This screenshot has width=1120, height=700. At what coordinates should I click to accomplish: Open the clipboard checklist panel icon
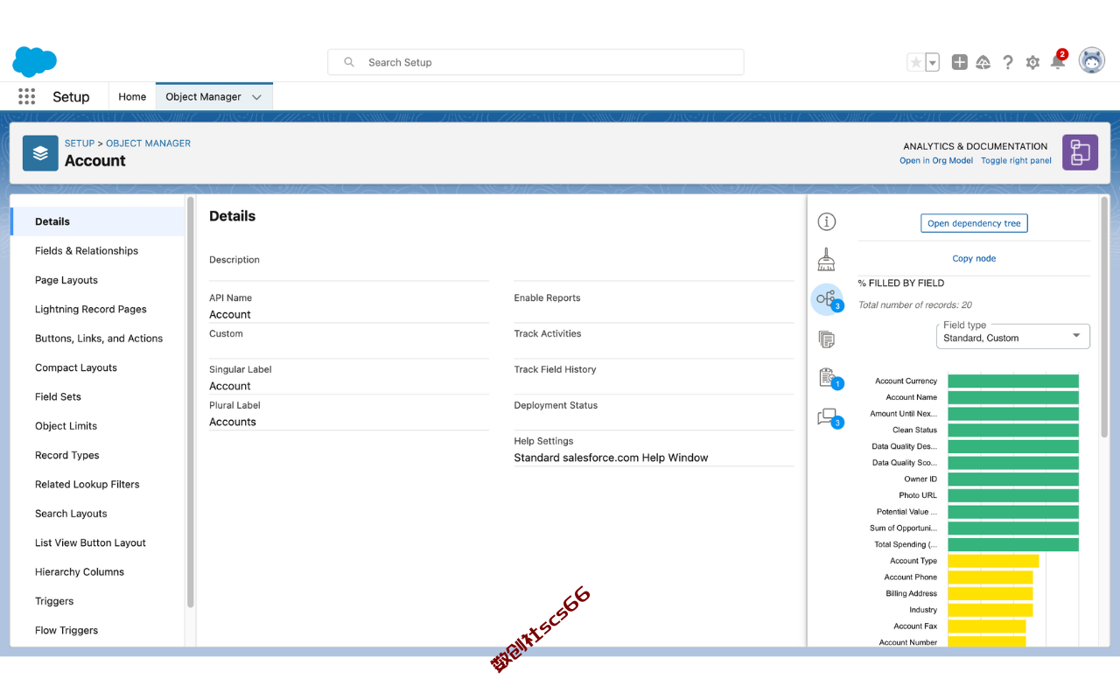[828, 378]
